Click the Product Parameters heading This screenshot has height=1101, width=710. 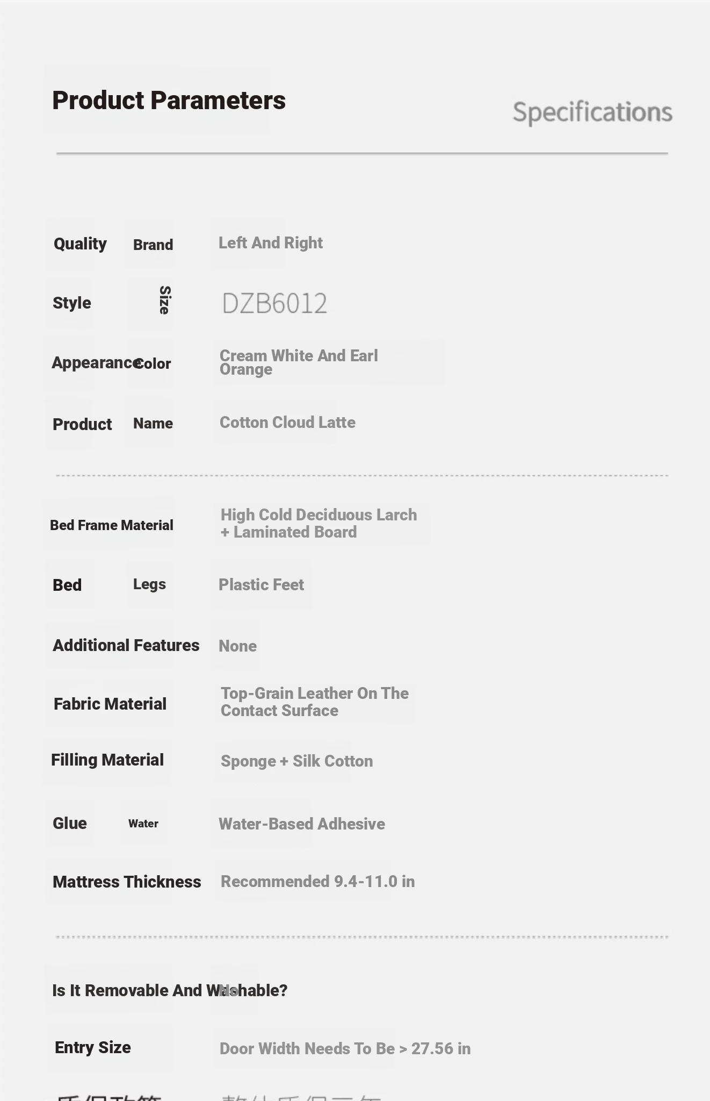[x=169, y=101]
